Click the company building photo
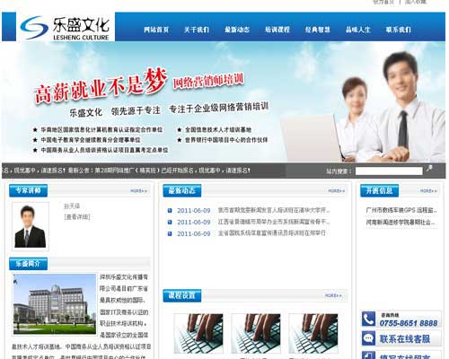Viewport: 449px width, 359px height. 55,304
